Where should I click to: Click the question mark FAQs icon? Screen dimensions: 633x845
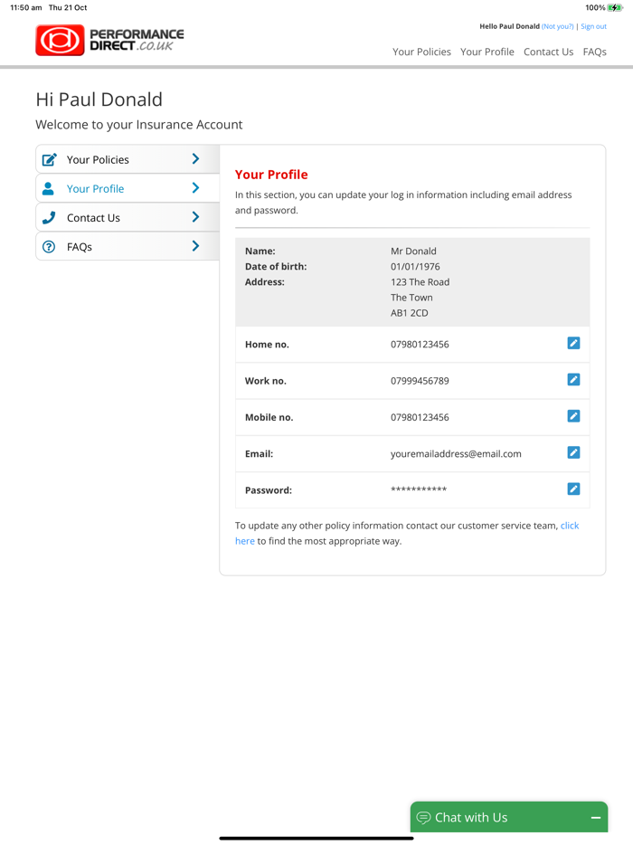[x=49, y=247]
